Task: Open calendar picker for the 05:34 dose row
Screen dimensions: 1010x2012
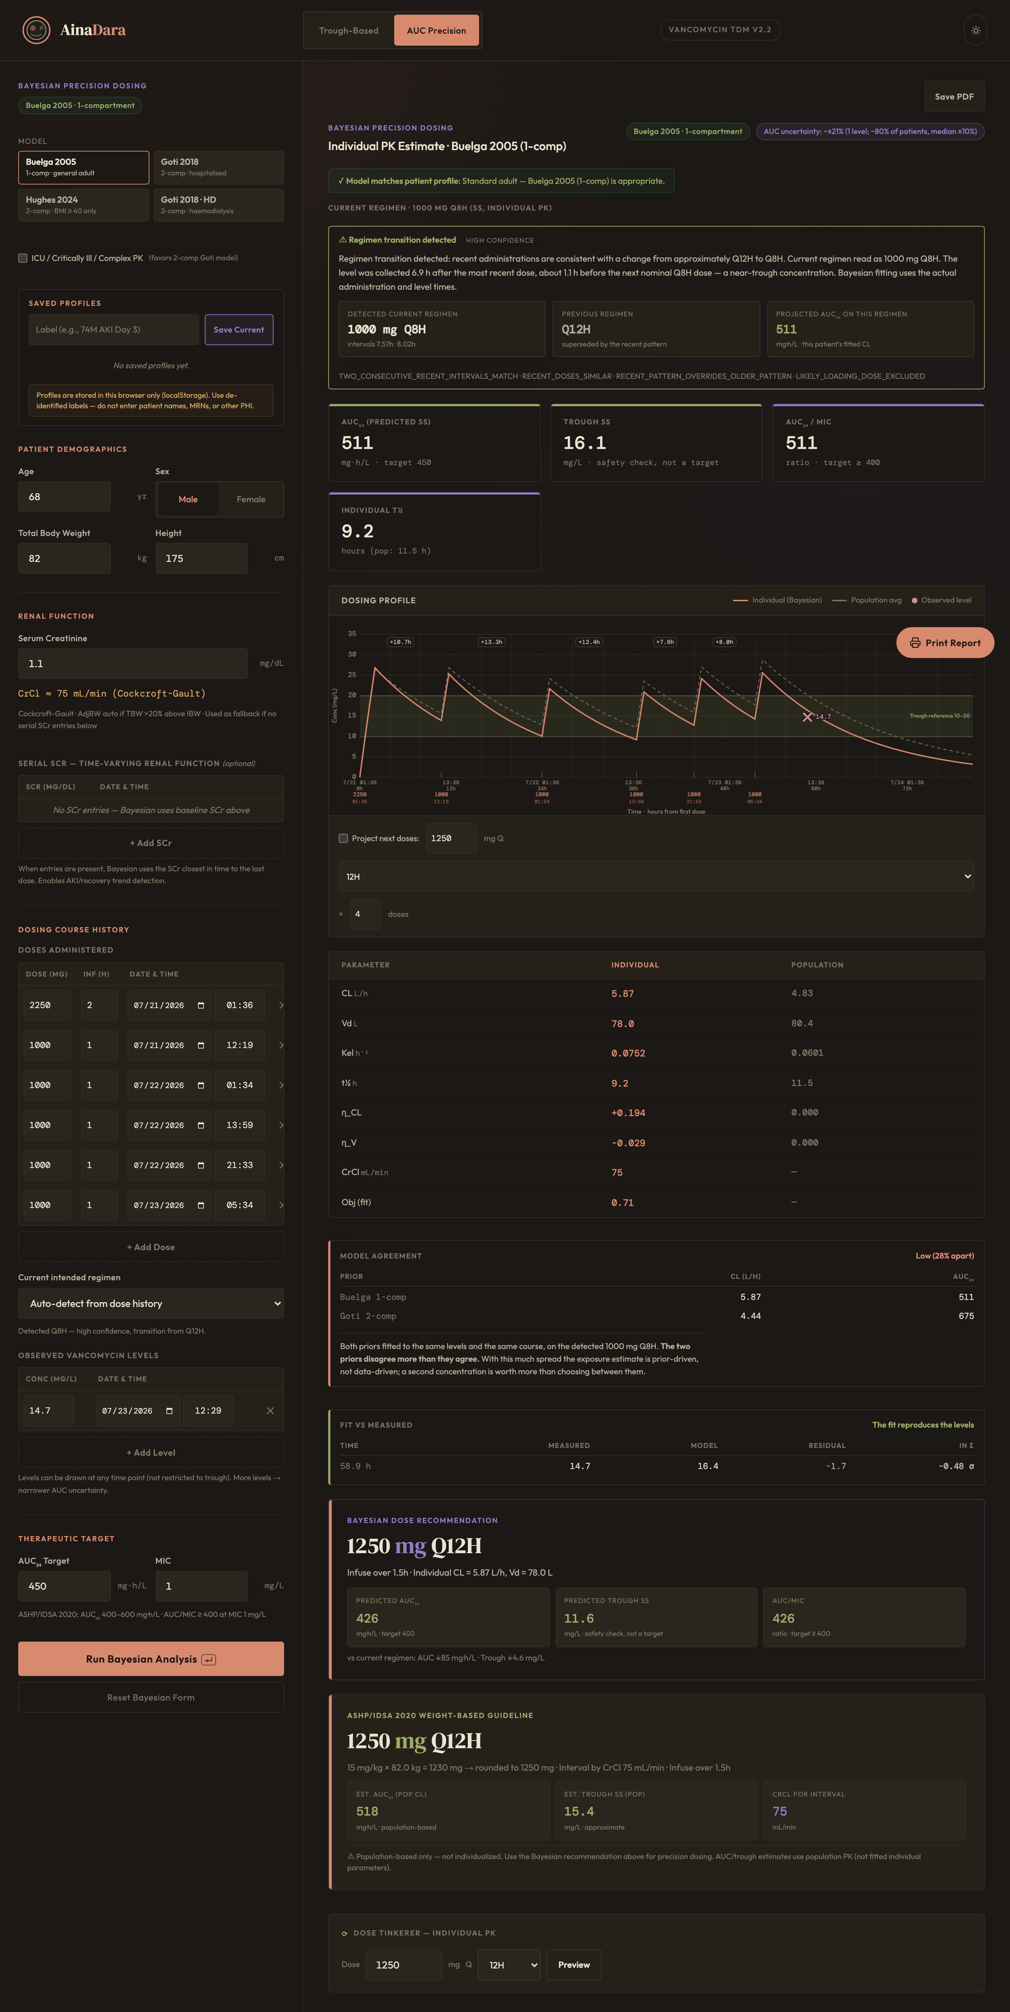Action: (201, 1205)
